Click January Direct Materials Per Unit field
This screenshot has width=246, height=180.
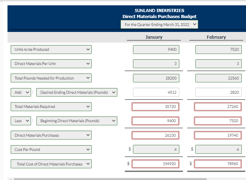point(156,64)
